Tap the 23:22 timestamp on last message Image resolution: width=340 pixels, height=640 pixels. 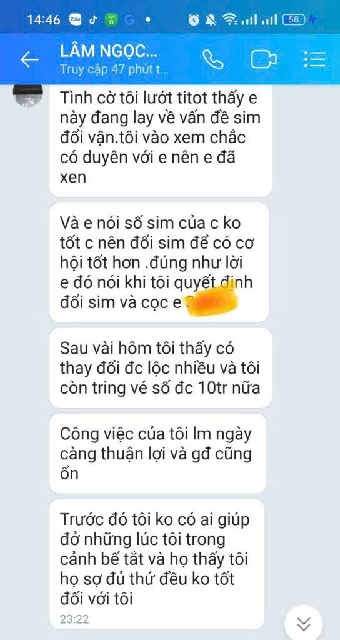[74, 619]
